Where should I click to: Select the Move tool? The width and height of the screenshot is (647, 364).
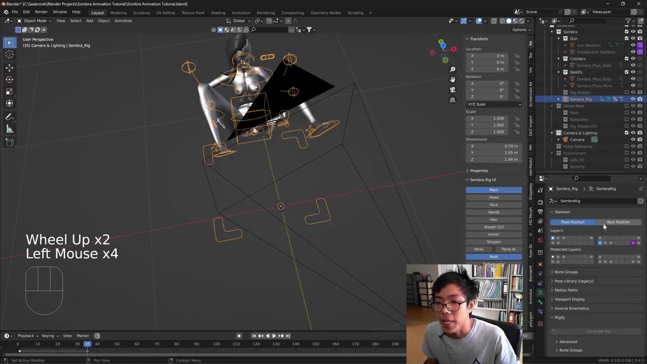9,67
